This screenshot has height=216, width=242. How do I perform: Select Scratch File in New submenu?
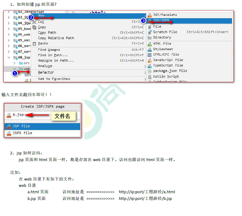coord(165,32)
